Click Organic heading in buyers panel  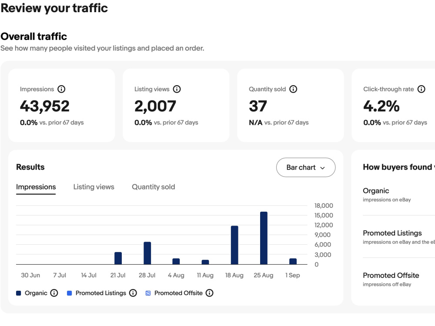(x=376, y=191)
